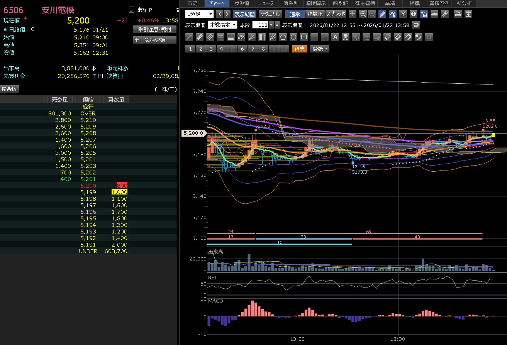Image resolution: width=507 pixels, height=345 pixels.
Task: Click the yen symbol icon
Action: 403,14
